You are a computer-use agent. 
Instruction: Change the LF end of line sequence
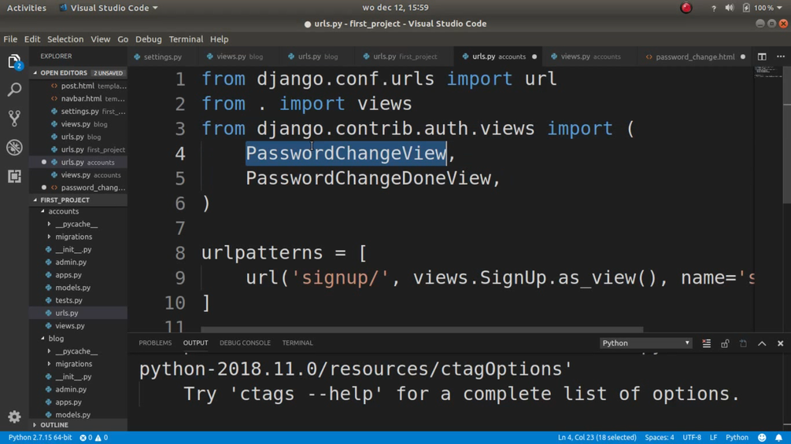[713, 438]
